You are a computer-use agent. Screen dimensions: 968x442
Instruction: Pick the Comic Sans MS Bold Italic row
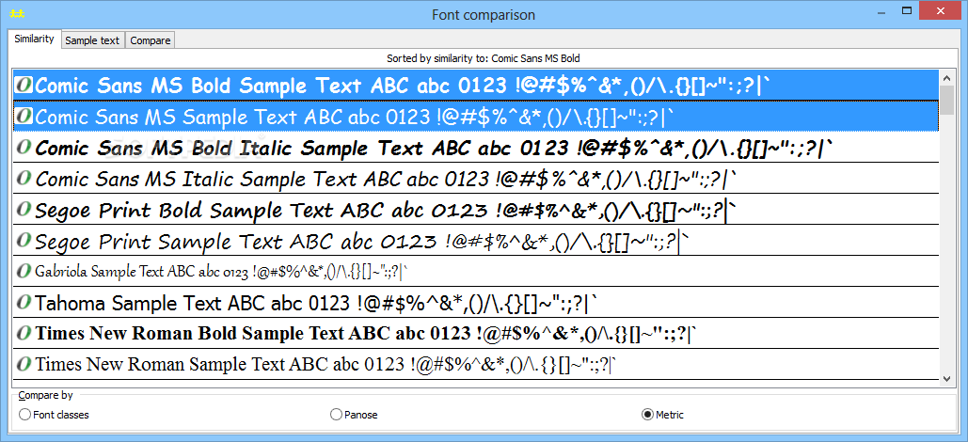(476, 147)
